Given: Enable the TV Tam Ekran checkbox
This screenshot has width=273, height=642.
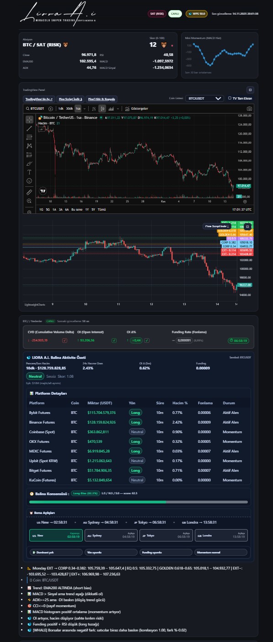Looking at the screenshot, I should [x=230, y=98].
